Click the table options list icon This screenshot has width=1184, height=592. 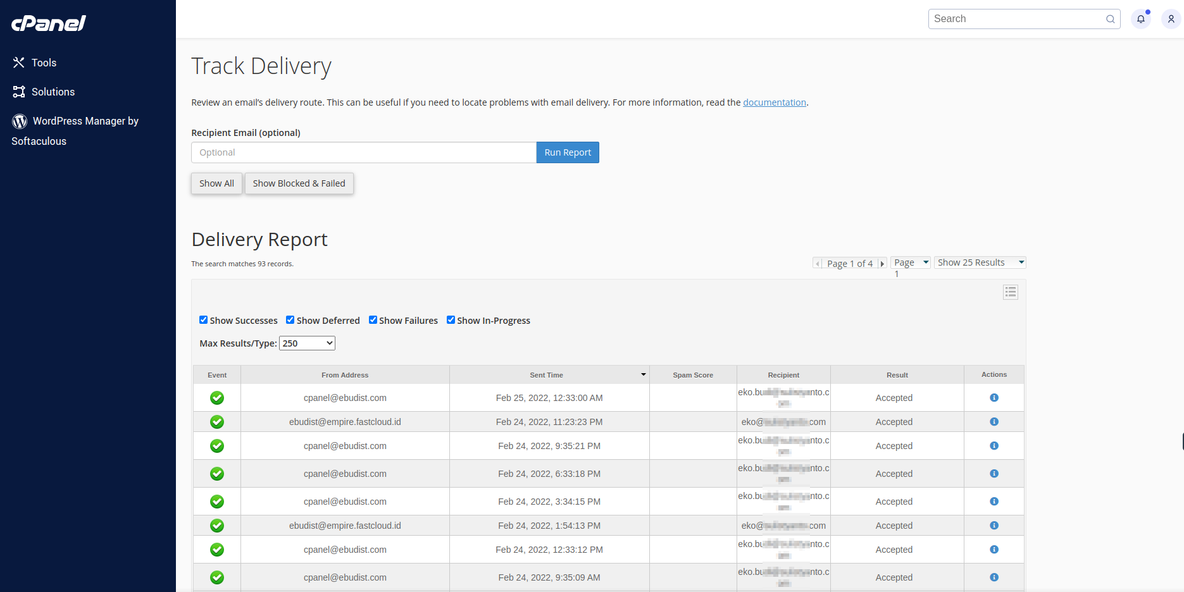[x=1010, y=292]
